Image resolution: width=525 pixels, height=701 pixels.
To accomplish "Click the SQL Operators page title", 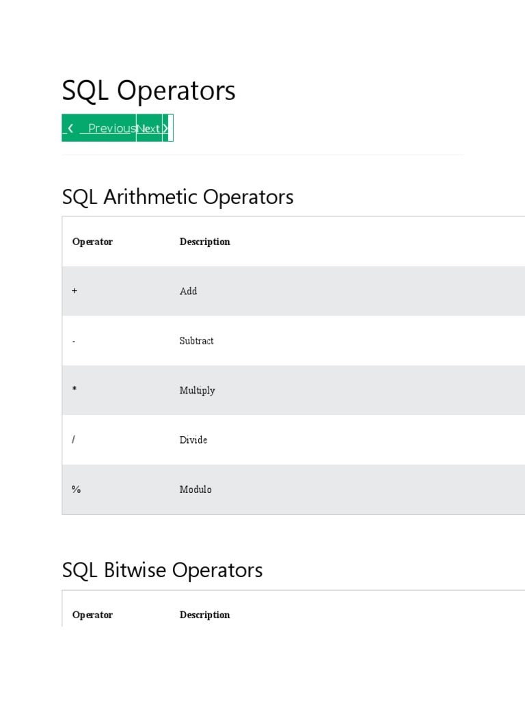I will tap(148, 90).
